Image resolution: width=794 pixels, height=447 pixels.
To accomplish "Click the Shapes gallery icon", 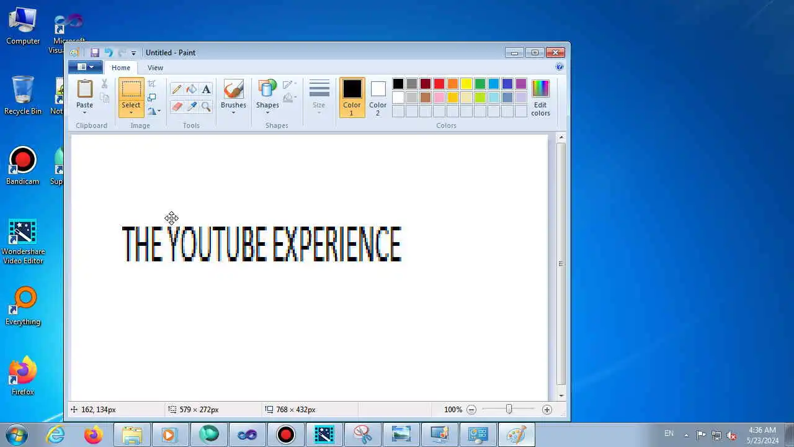I will click(267, 89).
